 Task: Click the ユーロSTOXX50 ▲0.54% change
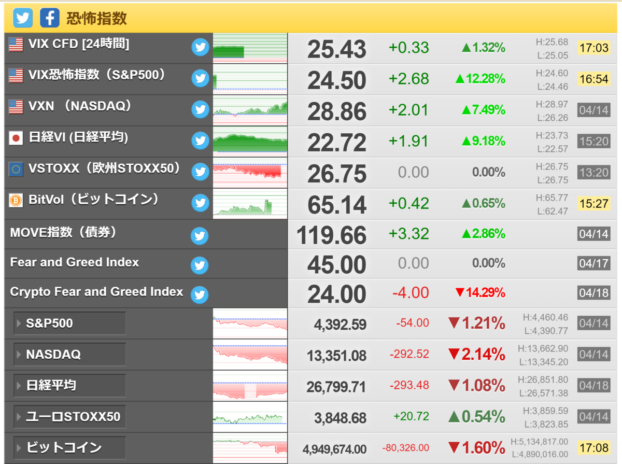[x=476, y=417]
